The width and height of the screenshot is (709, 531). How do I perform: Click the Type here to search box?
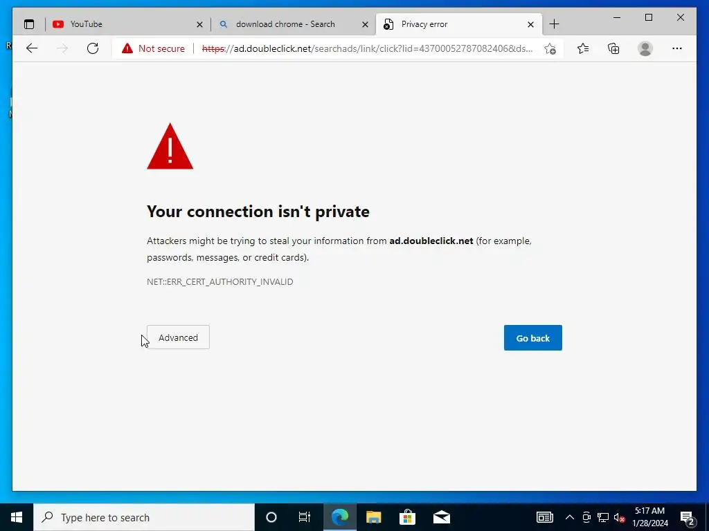pos(144,517)
